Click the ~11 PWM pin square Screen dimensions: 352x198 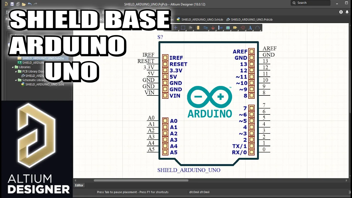coord(251,77)
